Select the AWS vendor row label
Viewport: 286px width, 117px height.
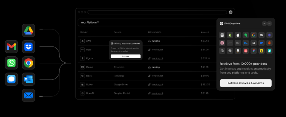click(x=88, y=41)
